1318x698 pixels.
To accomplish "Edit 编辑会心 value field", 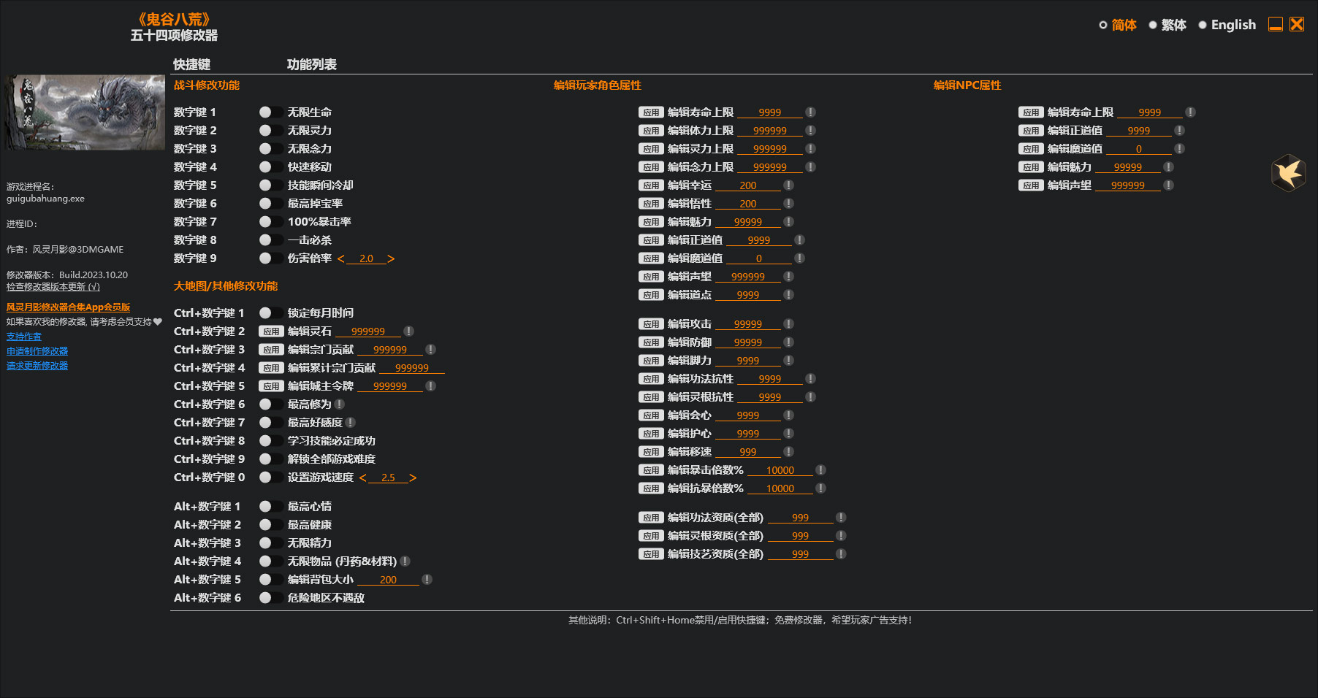I will 748,415.
